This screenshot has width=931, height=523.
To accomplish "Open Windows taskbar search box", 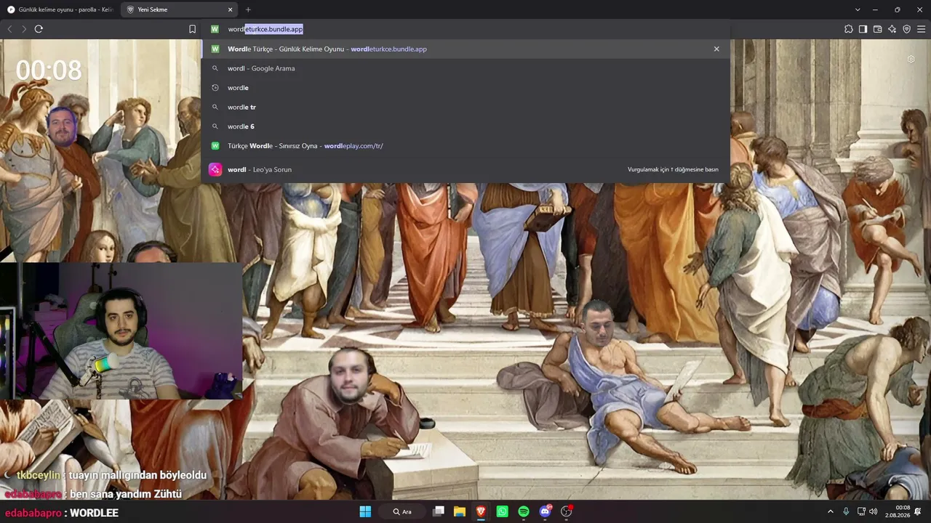I will [403, 511].
